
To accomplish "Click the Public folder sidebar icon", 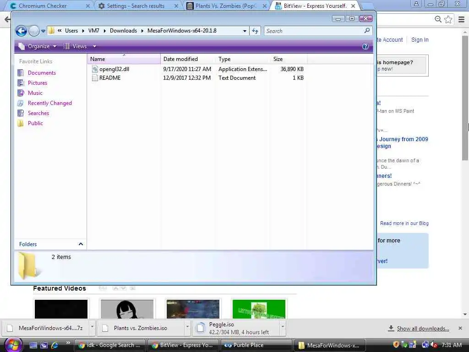I will click(x=21, y=123).
